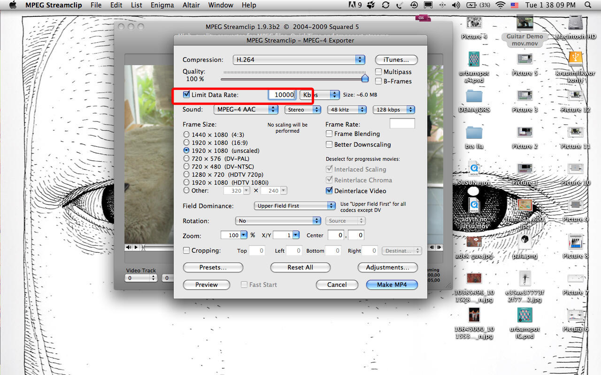The height and width of the screenshot is (375, 601).
Task: Select the SUSUN.mov QuickTime file icon
Action: 474,168
